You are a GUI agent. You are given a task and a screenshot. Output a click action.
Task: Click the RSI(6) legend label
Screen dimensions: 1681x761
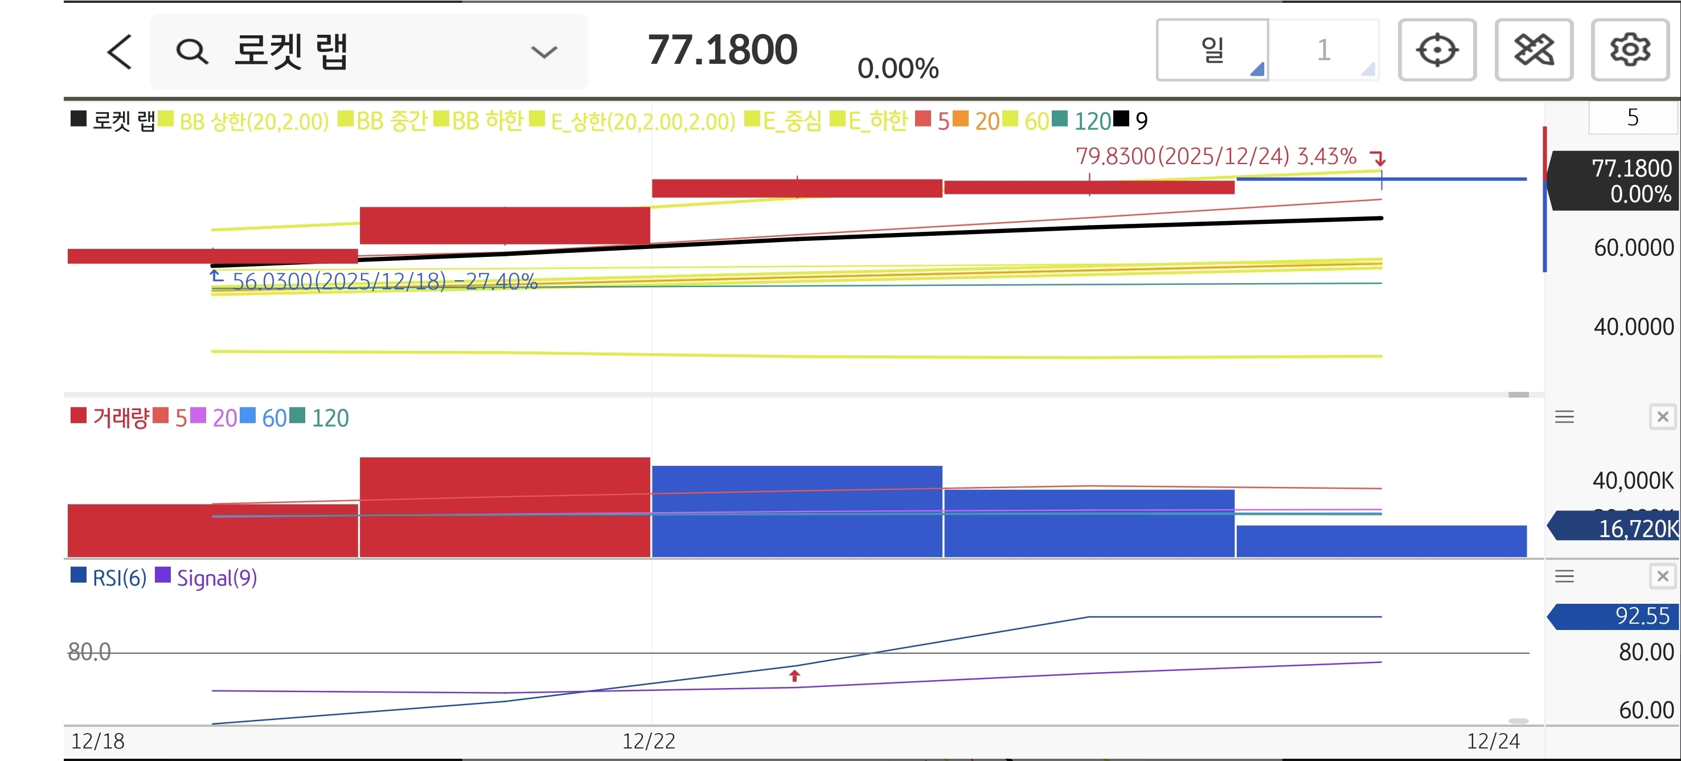pyautogui.click(x=120, y=578)
